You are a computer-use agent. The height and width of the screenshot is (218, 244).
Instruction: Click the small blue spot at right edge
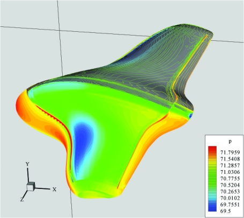(x=191, y=115)
